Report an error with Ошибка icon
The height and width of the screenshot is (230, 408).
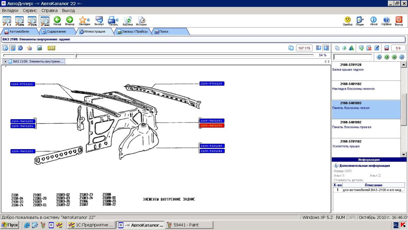347,21
